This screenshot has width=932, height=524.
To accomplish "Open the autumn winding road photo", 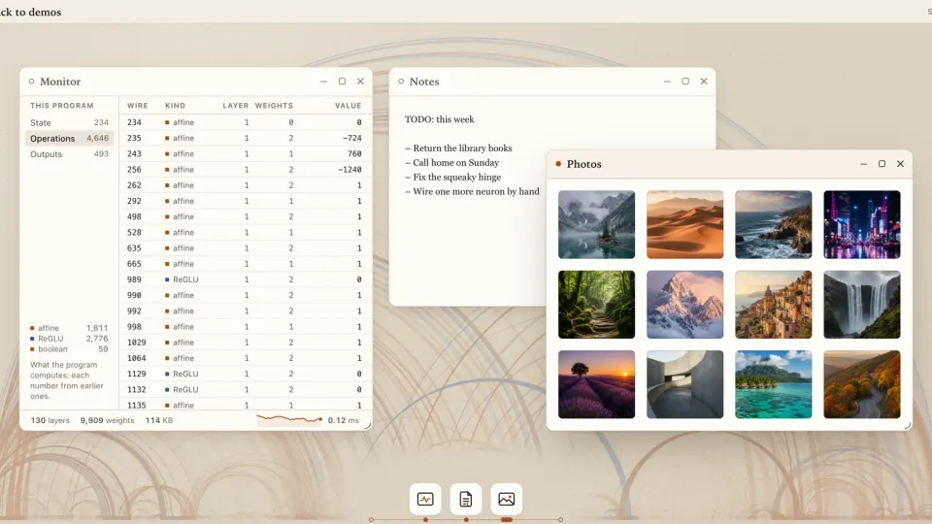I will pyautogui.click(x=862, y=384).
